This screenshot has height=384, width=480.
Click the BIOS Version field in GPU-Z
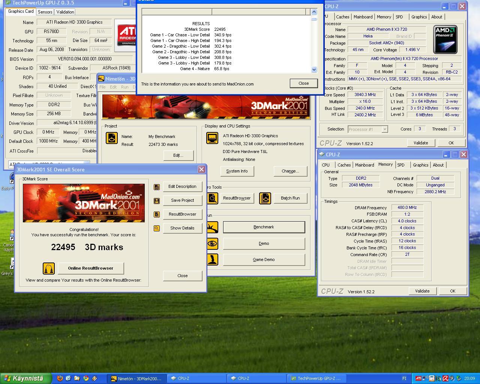(x=85, y=59)
